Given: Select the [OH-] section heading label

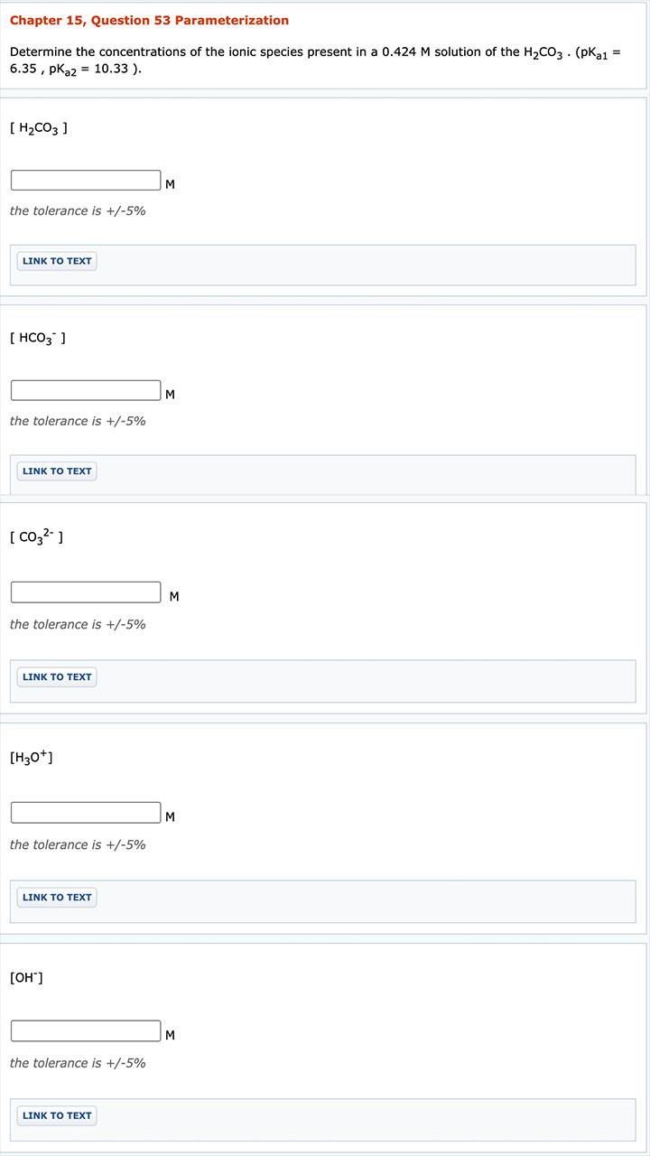Looking at the screenshot, I should pyautogui.click(x=26, y=977).
